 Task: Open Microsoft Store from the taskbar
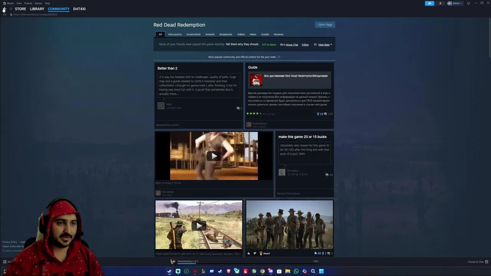[x=279, y=271]
